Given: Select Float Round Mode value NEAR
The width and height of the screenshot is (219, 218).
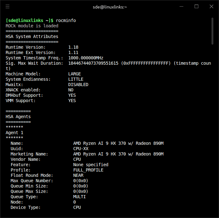Looking at the screenshot, I should [78, 175].
